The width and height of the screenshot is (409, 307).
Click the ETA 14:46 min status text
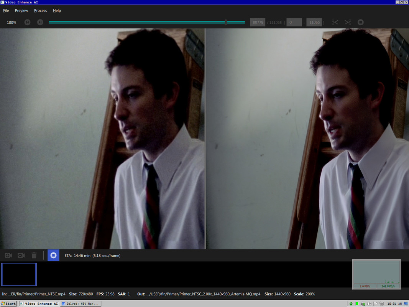pyautogui.click(x=92, y=256)
